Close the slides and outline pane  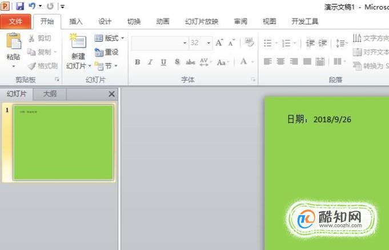111,94
